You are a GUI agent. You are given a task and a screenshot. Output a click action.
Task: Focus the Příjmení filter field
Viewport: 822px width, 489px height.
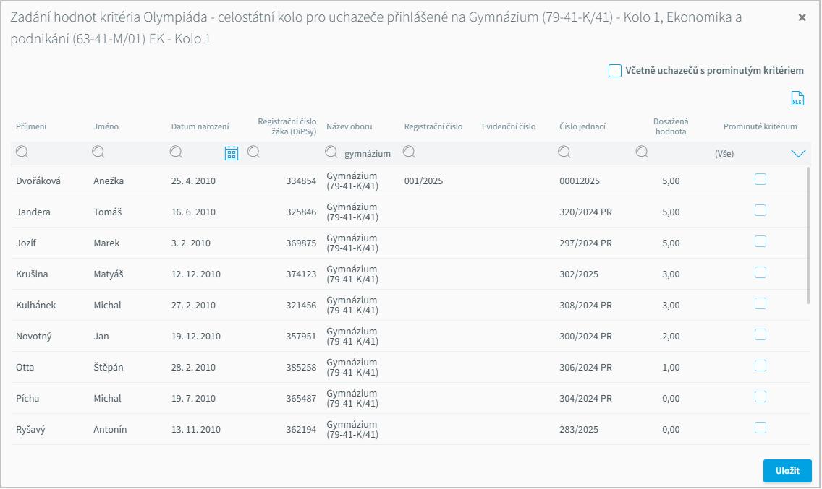pyautogui.click(x=50, y=153)
